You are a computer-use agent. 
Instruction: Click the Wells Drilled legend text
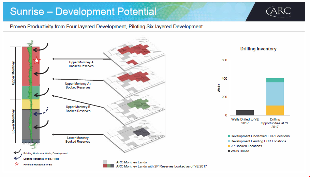[240, 151]
